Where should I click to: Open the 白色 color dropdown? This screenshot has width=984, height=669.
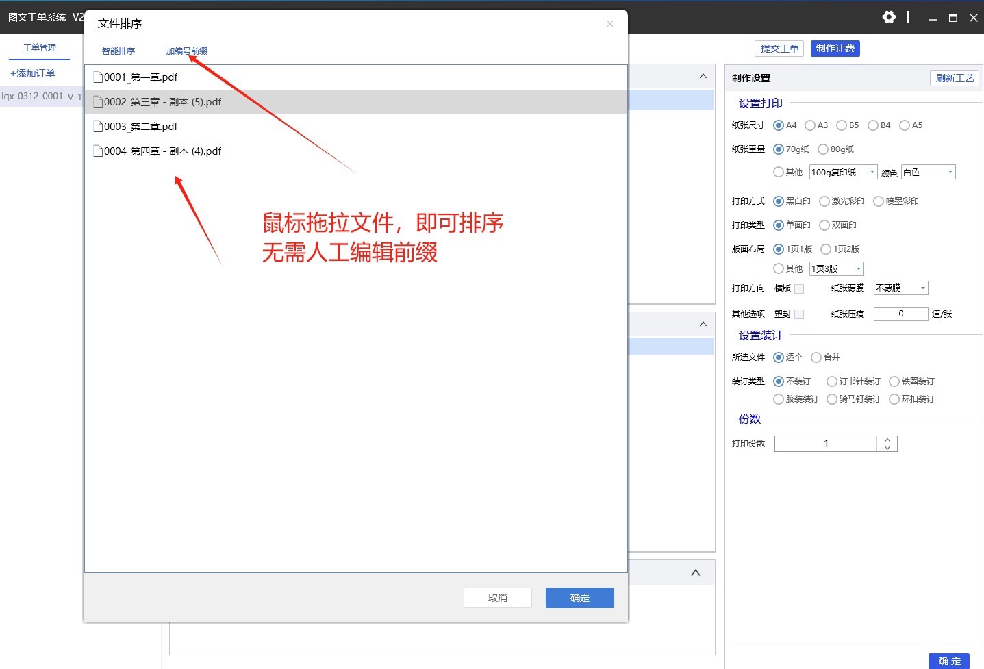pyautogui.click(x=929, y=172)
